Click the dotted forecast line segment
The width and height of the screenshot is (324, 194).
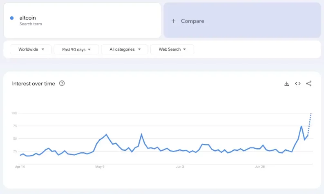coord(310,122)
